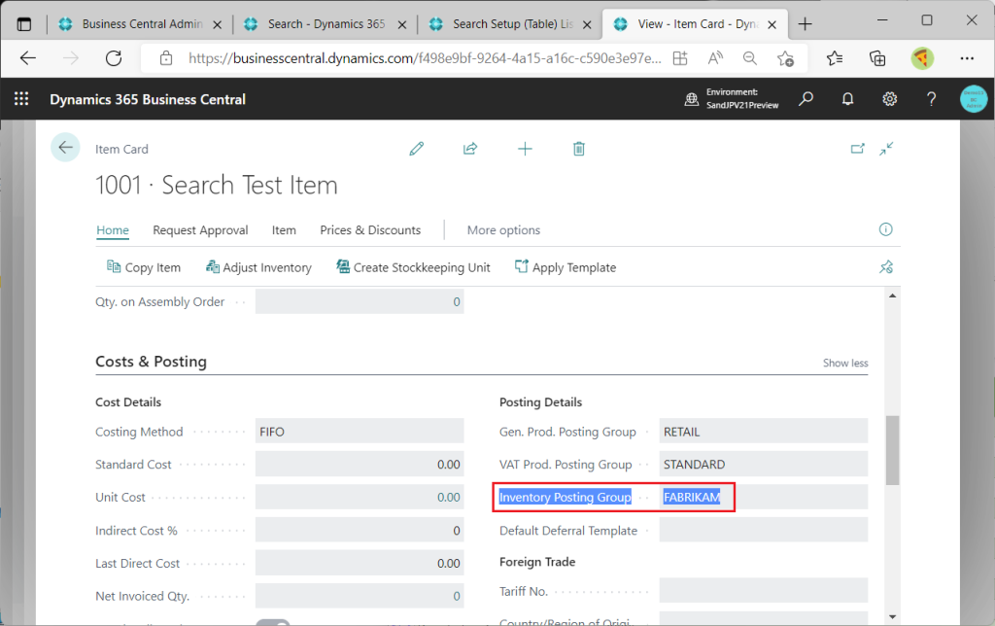
Task: Switch to the Home action tab
Action: point(113,229)
